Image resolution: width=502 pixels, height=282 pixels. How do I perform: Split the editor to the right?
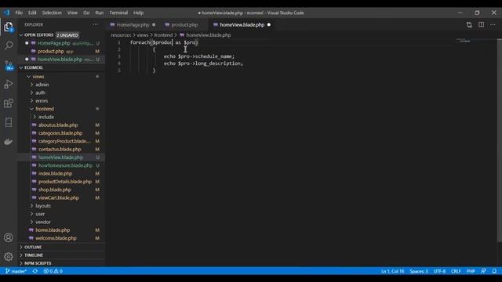pyautogui.click(x=481, y=24)
